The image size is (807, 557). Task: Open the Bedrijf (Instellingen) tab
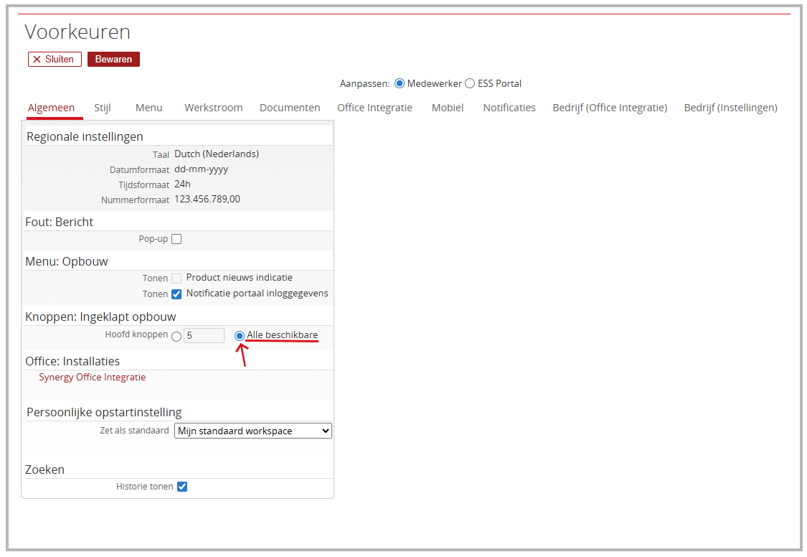730,108
